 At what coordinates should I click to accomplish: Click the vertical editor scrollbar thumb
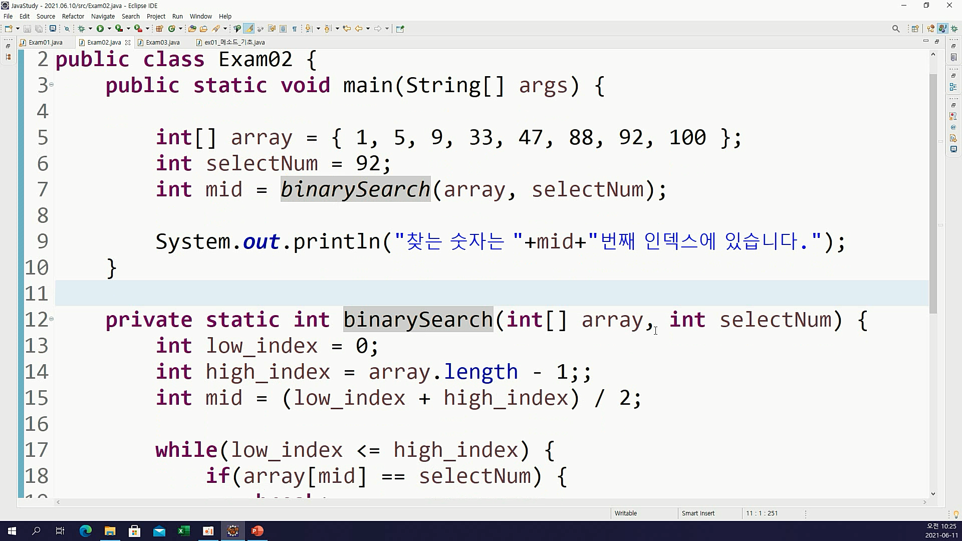coord(933,193)
